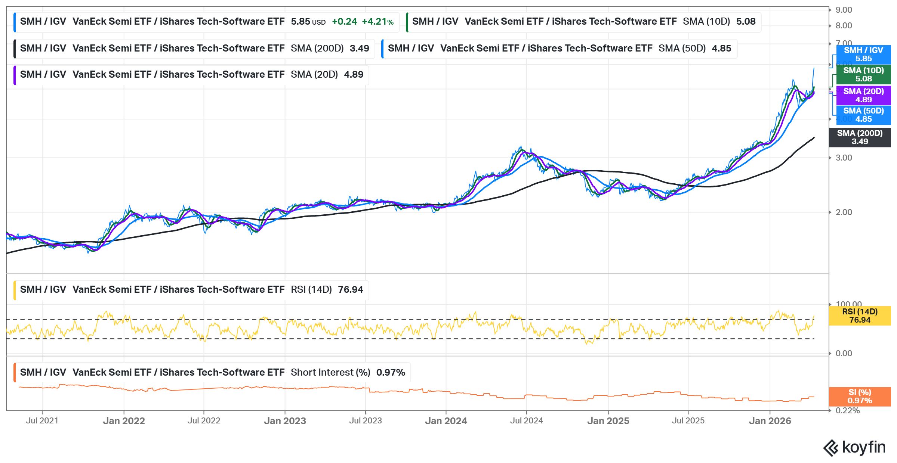
Task: Select the SMA (200D) legend entry
Action: click(194, 49)
